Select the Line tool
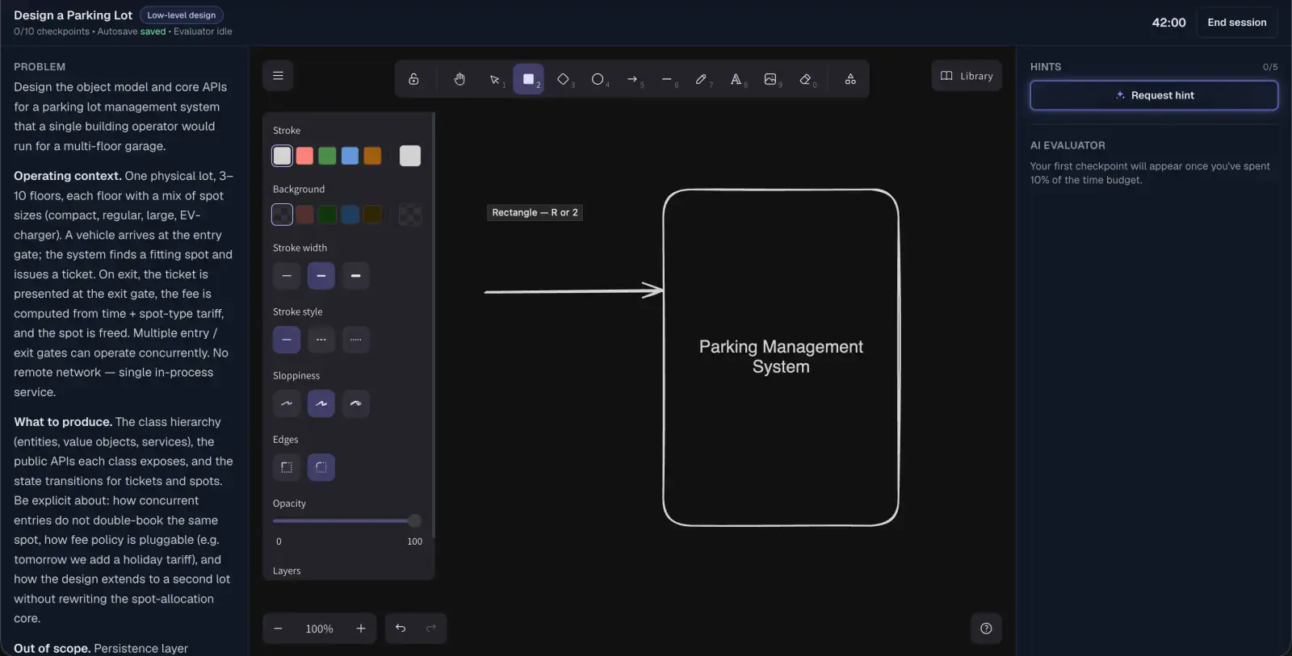Screen dimensions: 1292x656 tap(667, 79)
